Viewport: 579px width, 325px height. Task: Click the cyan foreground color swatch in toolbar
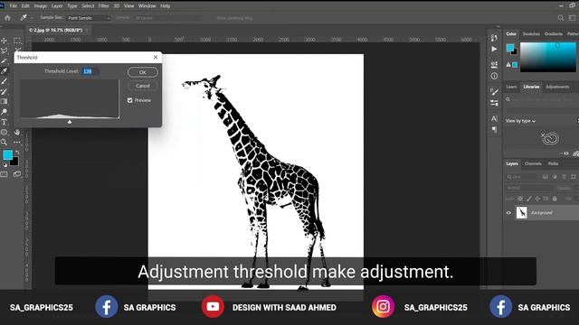(7, 155)
